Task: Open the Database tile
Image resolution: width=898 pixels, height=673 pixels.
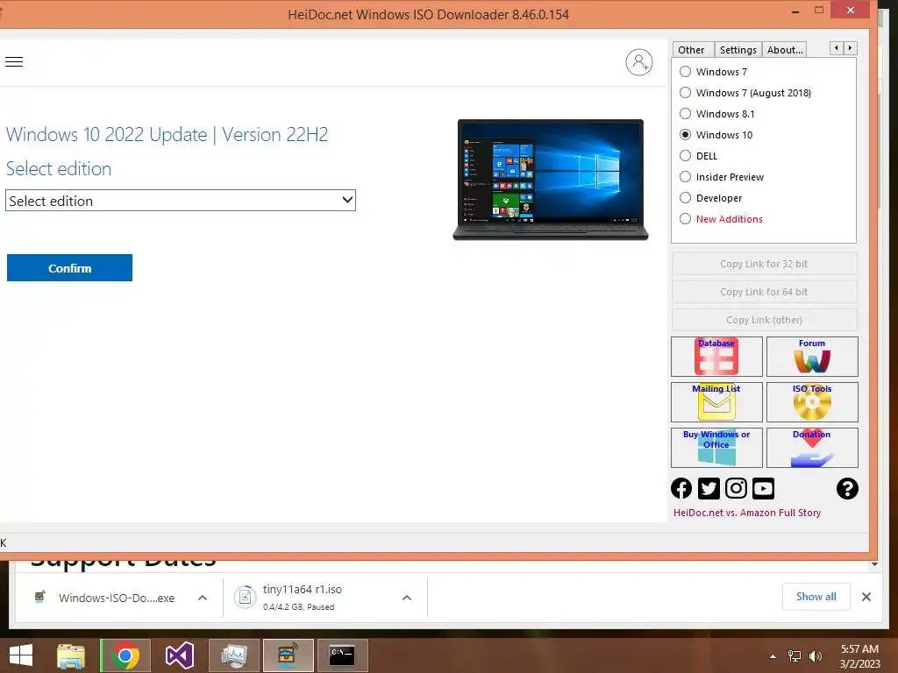Action: (x=716, y=357)
